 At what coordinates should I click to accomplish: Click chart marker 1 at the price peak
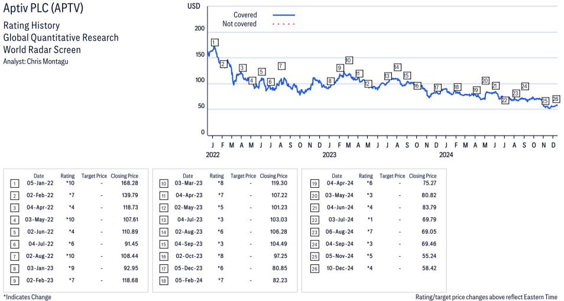coord(214,42)
